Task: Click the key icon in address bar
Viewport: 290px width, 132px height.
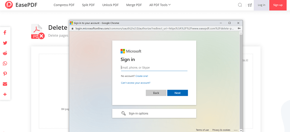Action: [x=239, y=29]
